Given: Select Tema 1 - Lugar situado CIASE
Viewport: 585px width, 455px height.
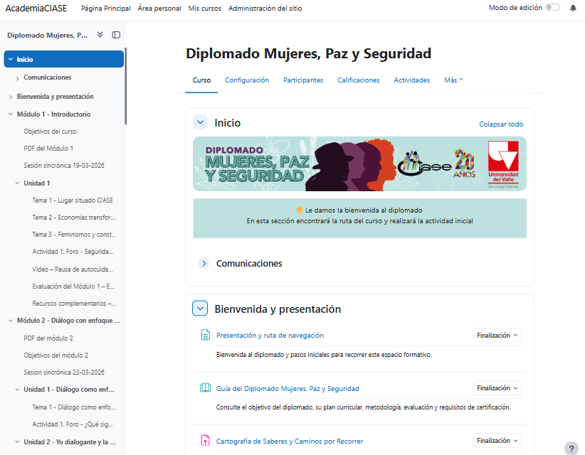Looking at the screenshot, I should (x=73, y=200).
